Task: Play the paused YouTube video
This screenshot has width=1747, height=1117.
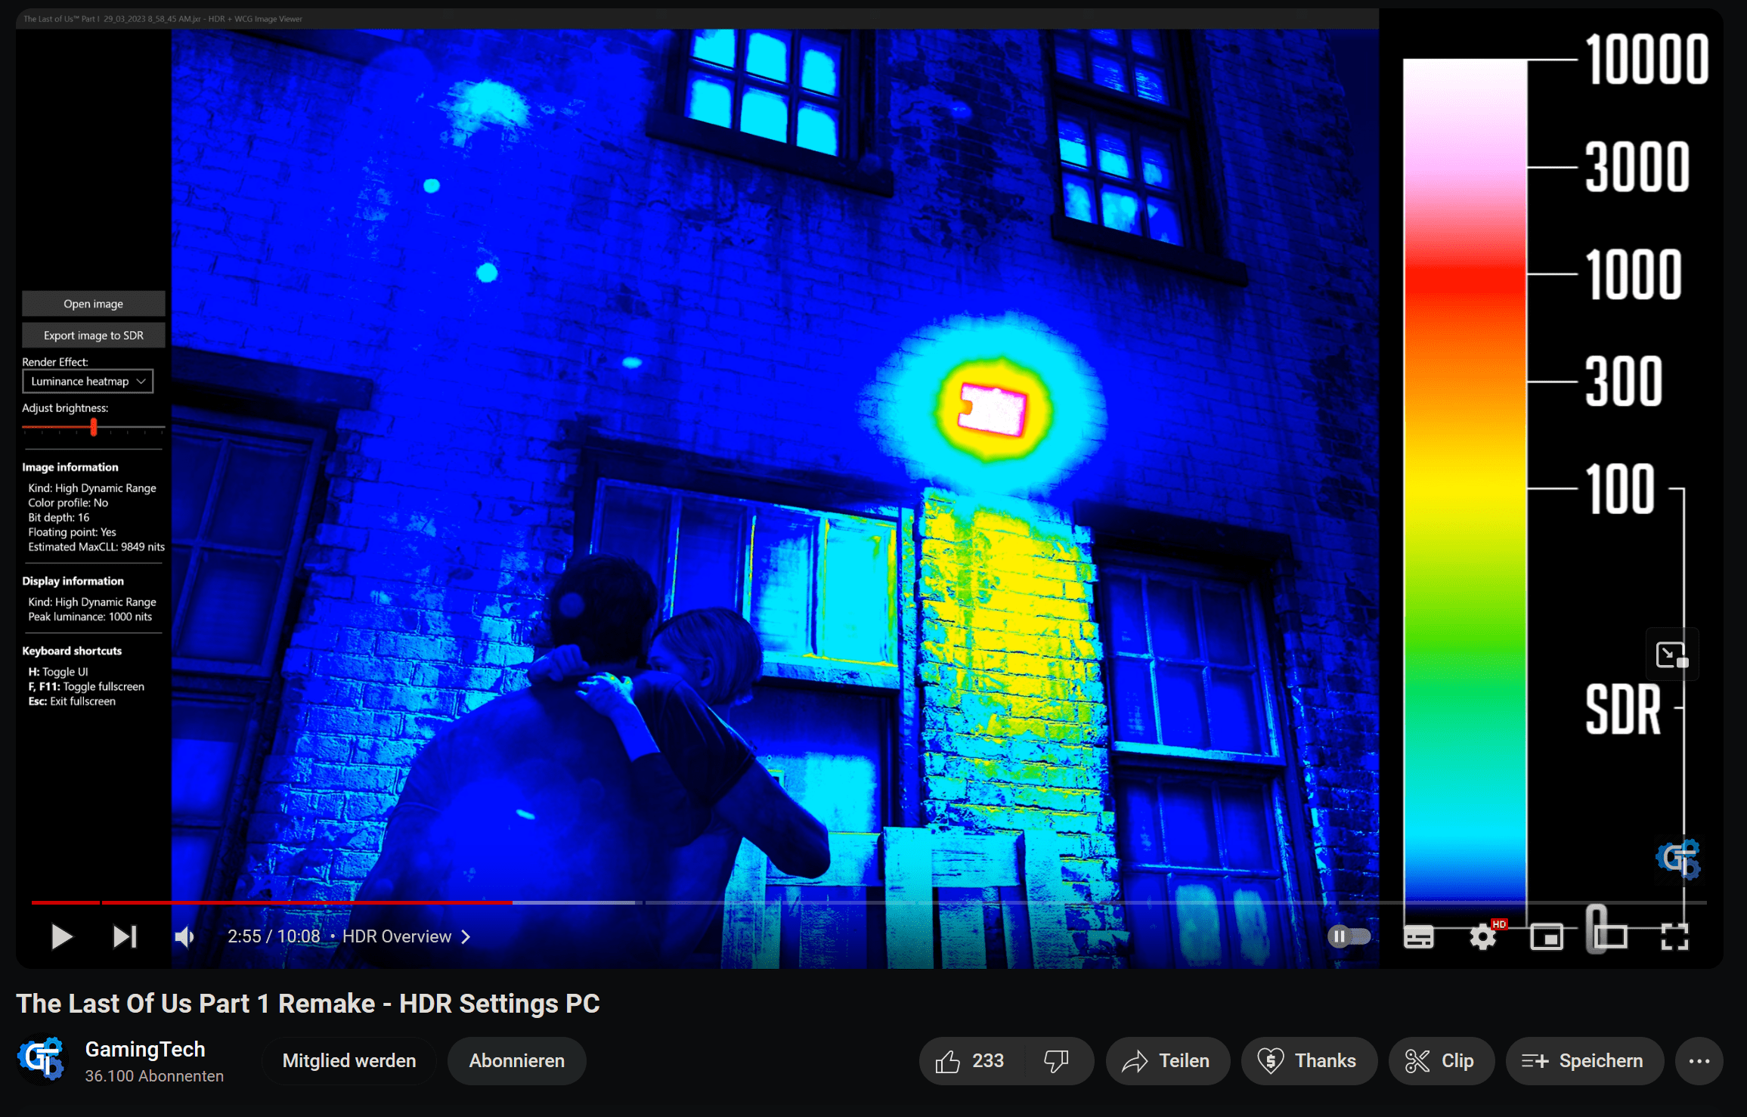Action: click(x=61, y=937)
